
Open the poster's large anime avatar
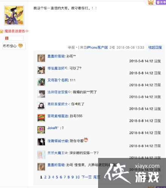[14, 15]
